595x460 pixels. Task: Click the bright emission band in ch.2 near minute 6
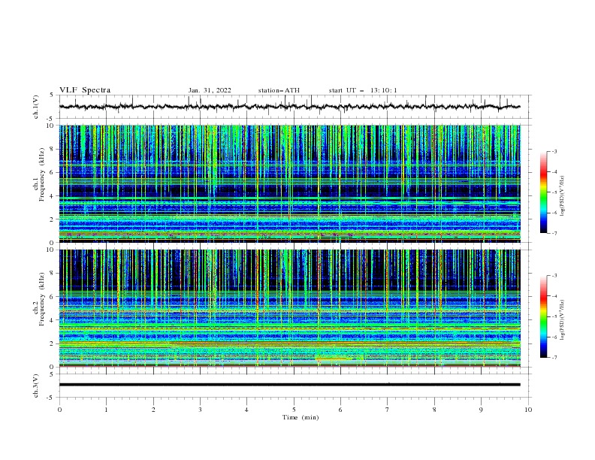pos(332,358)
